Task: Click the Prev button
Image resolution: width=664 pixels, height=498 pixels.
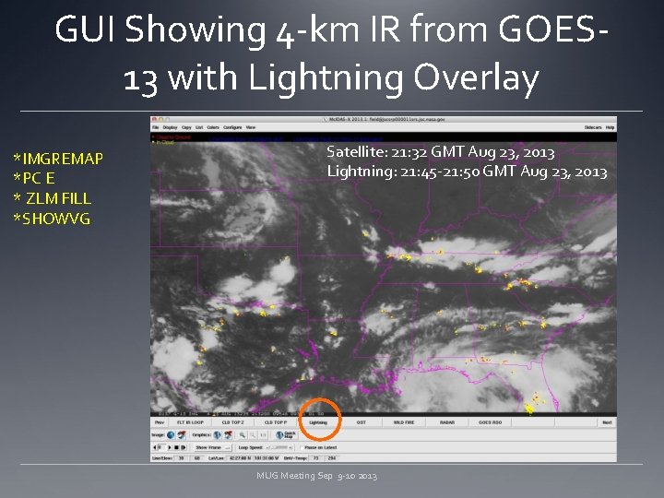Action: [160, 422]
